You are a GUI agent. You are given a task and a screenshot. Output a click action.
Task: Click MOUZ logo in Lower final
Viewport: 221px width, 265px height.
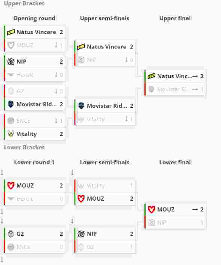152,210
